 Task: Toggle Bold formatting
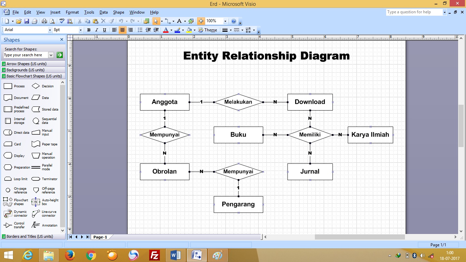coord(89,30)
